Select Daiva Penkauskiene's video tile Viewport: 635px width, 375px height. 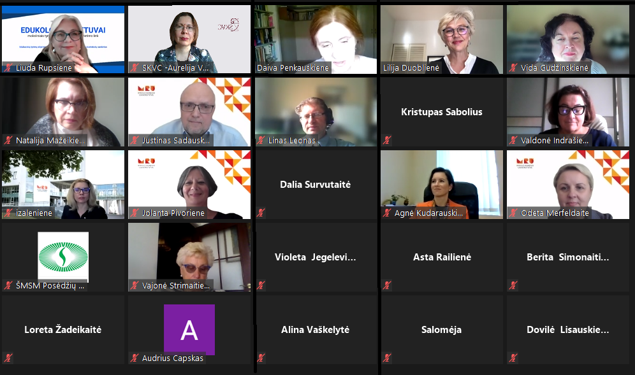coord(316,39)
